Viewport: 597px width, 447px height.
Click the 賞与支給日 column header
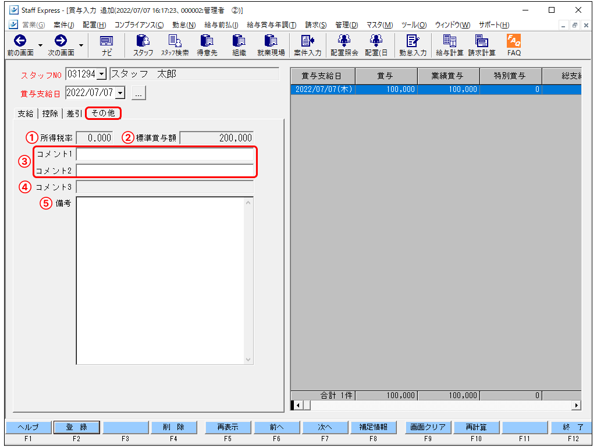[323, 76]
